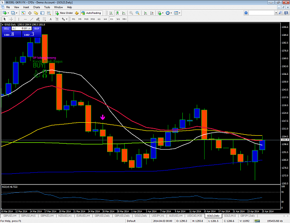Screen dimensions: 290x223
Task: Select the M5 timeframe
Action: click(x=80, y=19)
